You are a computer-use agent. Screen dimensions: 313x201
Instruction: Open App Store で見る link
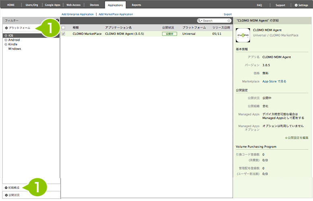pos(274,81)
